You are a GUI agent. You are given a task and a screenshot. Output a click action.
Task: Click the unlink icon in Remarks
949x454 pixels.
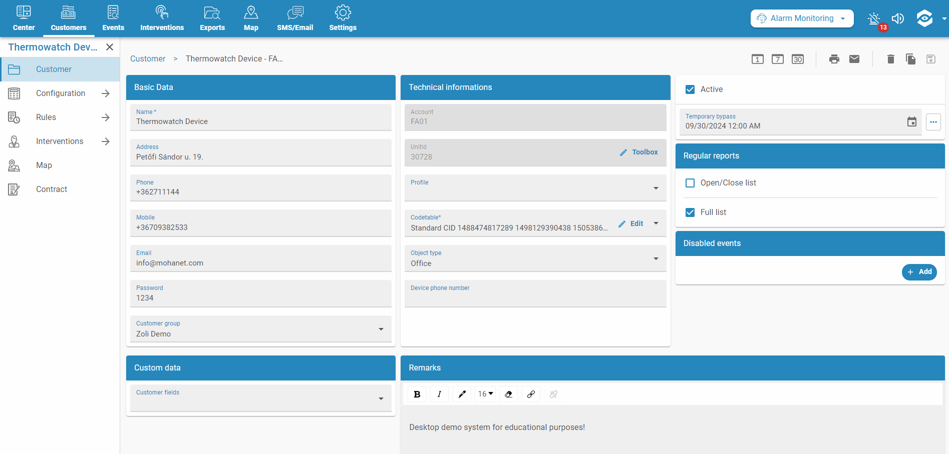click(x=553, y=394)
